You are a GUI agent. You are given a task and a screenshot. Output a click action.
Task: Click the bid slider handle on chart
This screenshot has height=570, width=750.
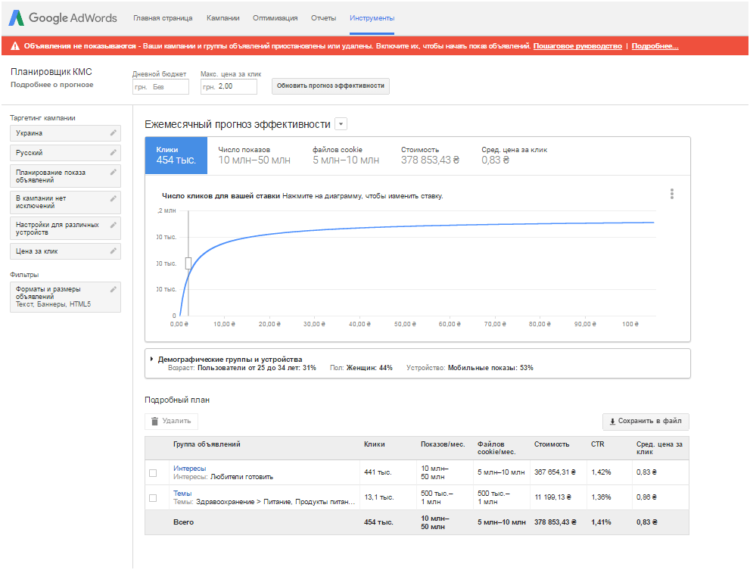pyautogui.click(x=188, y=263)
